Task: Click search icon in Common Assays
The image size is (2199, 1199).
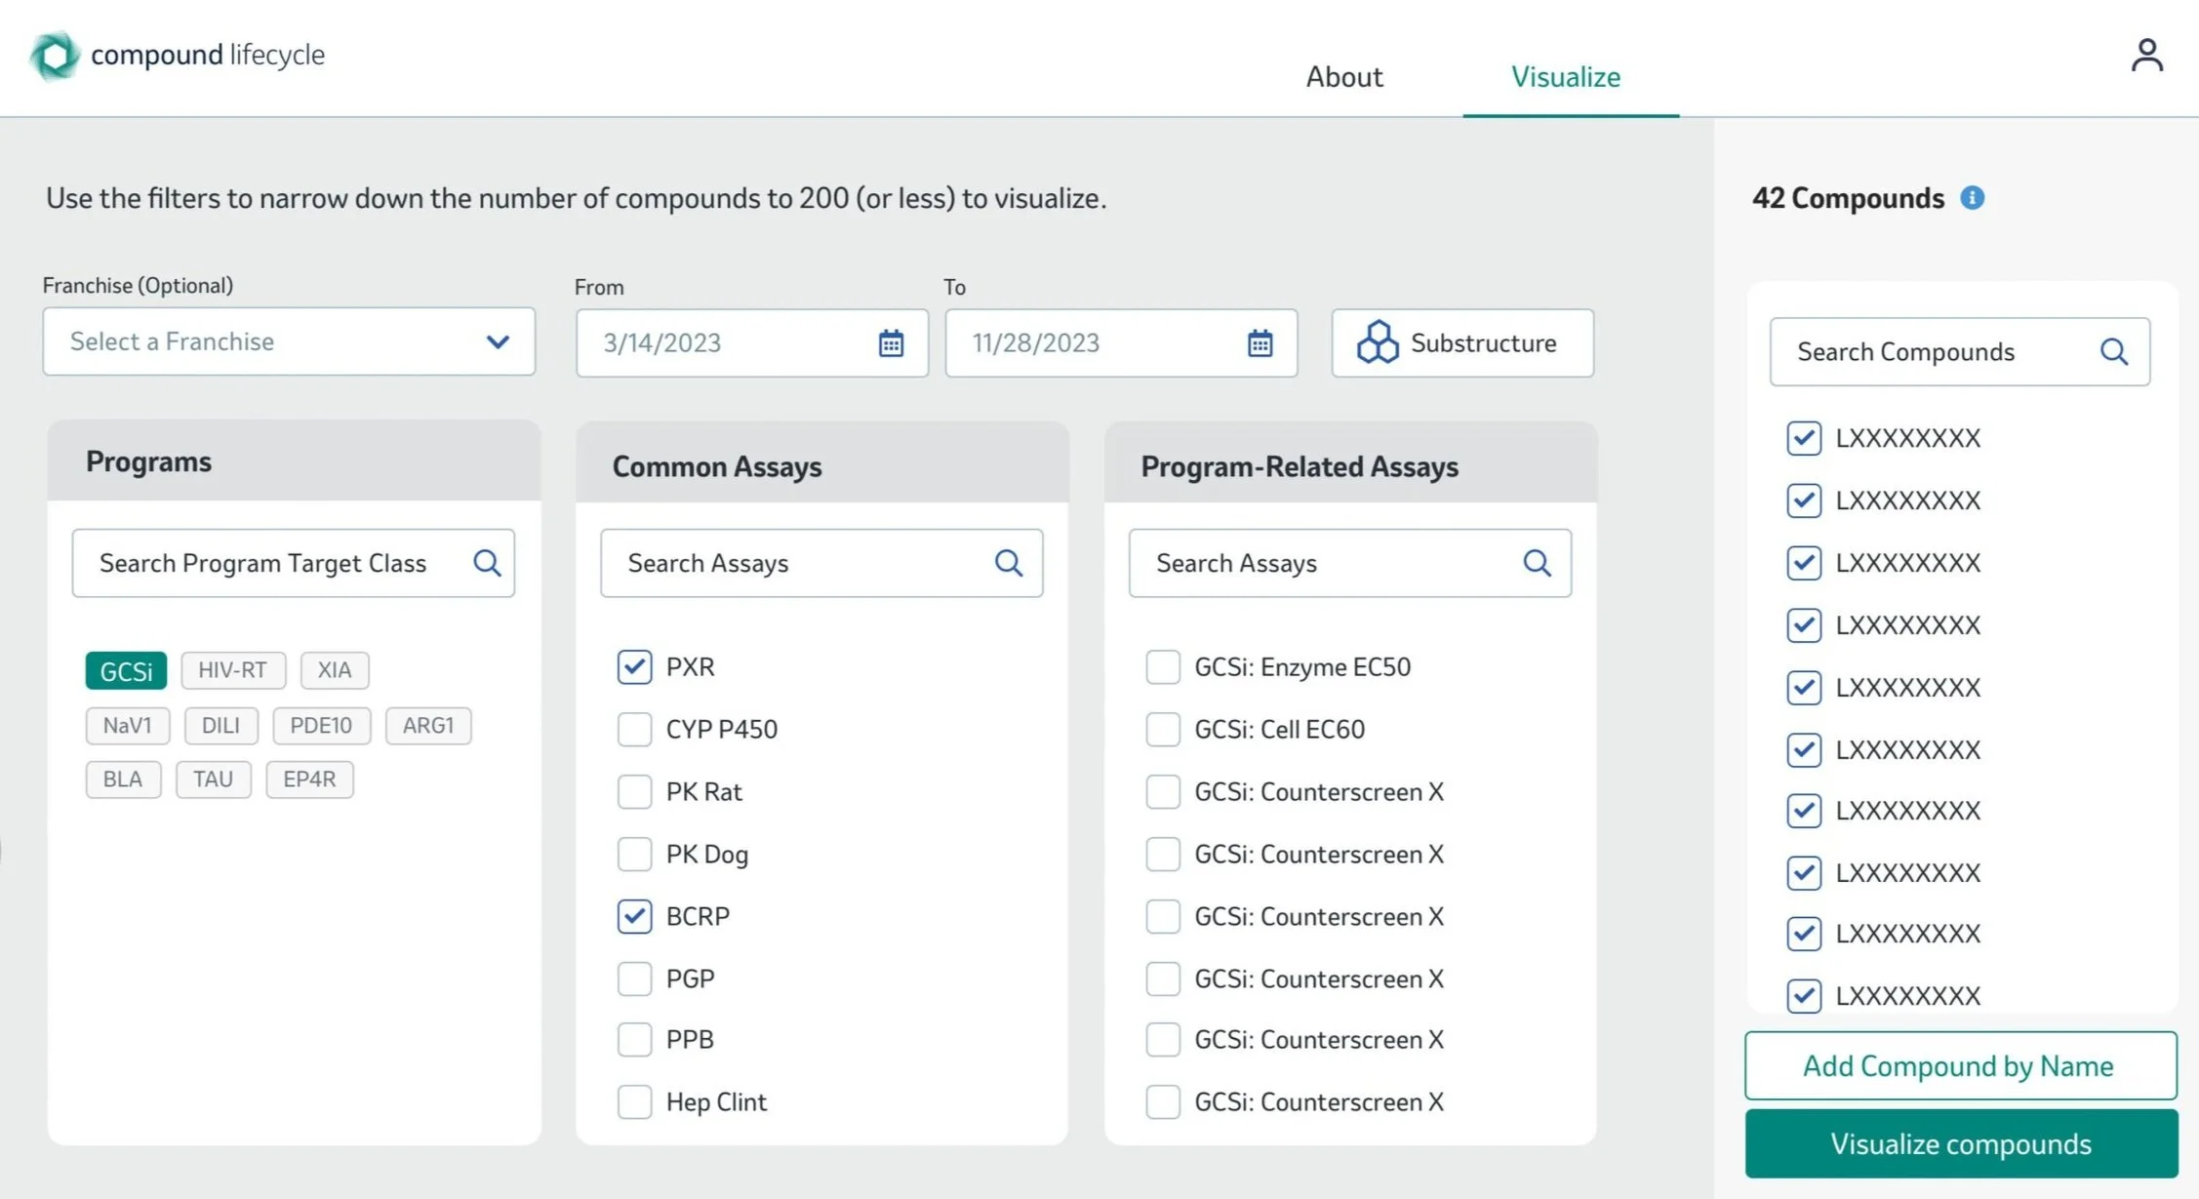Action: coord(1009,563)
